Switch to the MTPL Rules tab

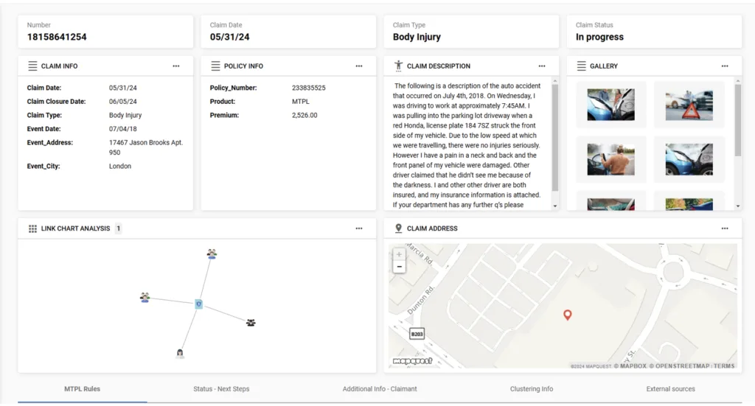[x=83, y=388]
